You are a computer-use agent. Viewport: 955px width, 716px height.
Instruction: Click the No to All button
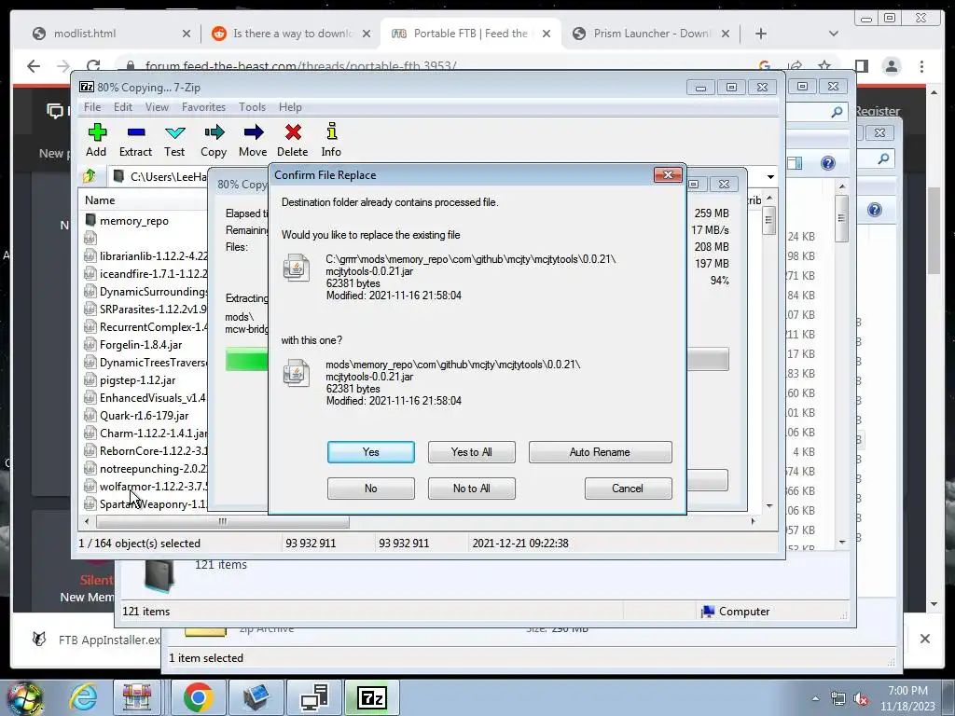point(471,489)
